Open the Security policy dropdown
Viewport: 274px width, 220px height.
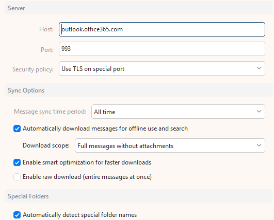[x=162, y=68]
